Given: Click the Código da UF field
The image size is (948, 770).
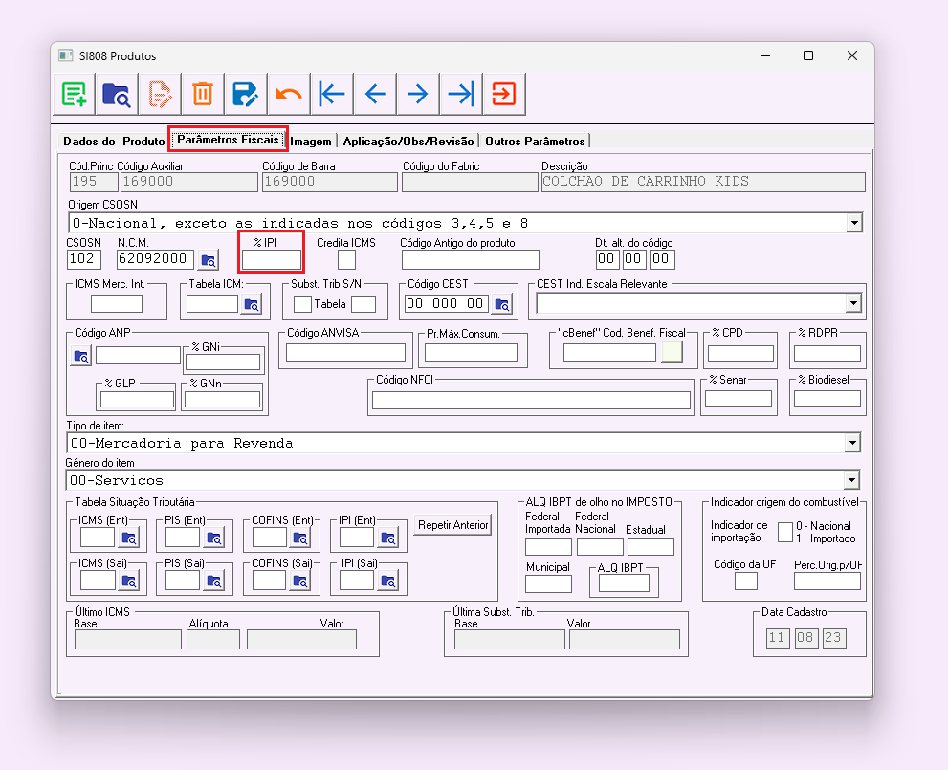Looking at the screenshot, I should tap(746, 582).
